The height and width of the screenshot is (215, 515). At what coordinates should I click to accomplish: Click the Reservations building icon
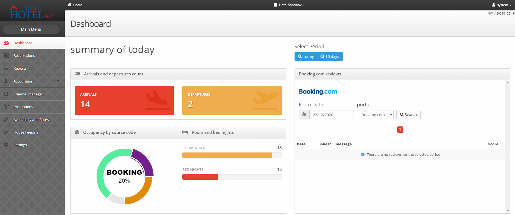(6, 55)
